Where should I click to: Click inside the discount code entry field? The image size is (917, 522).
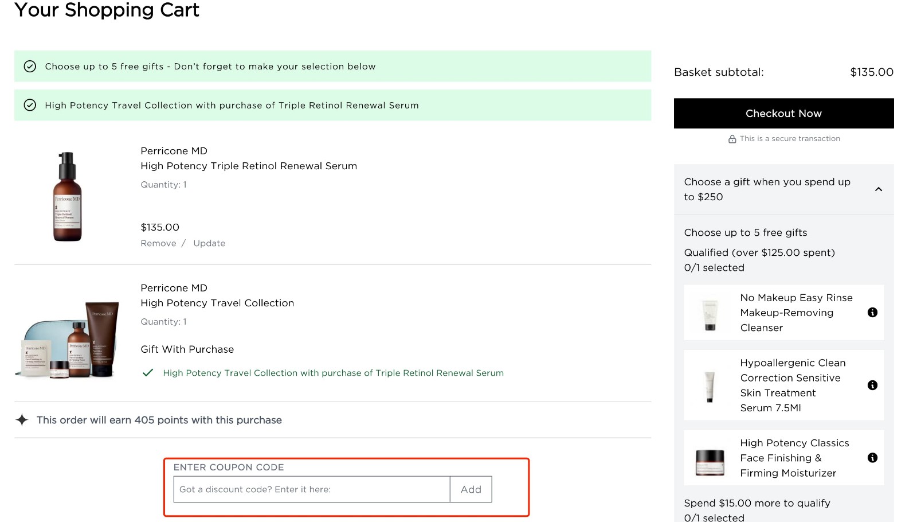point(309,489)
